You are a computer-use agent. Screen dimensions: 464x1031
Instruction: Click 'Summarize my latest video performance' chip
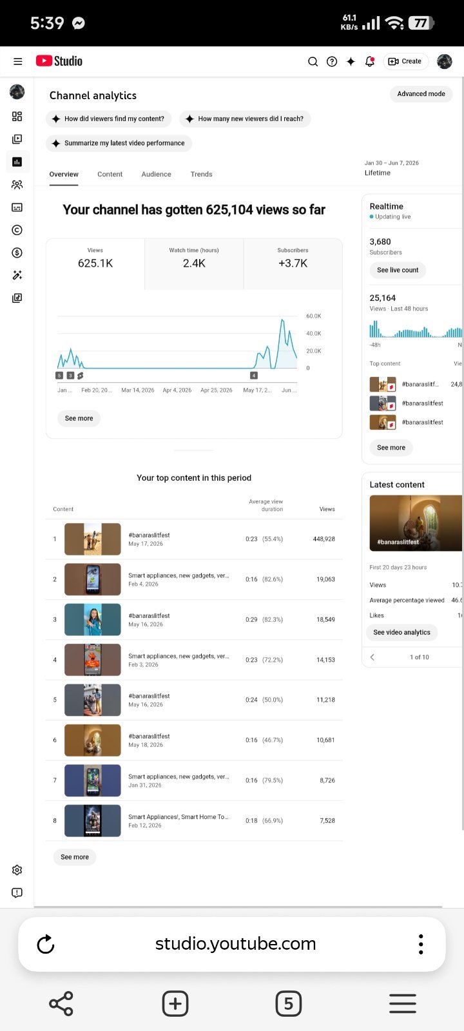tap(119, 143)
